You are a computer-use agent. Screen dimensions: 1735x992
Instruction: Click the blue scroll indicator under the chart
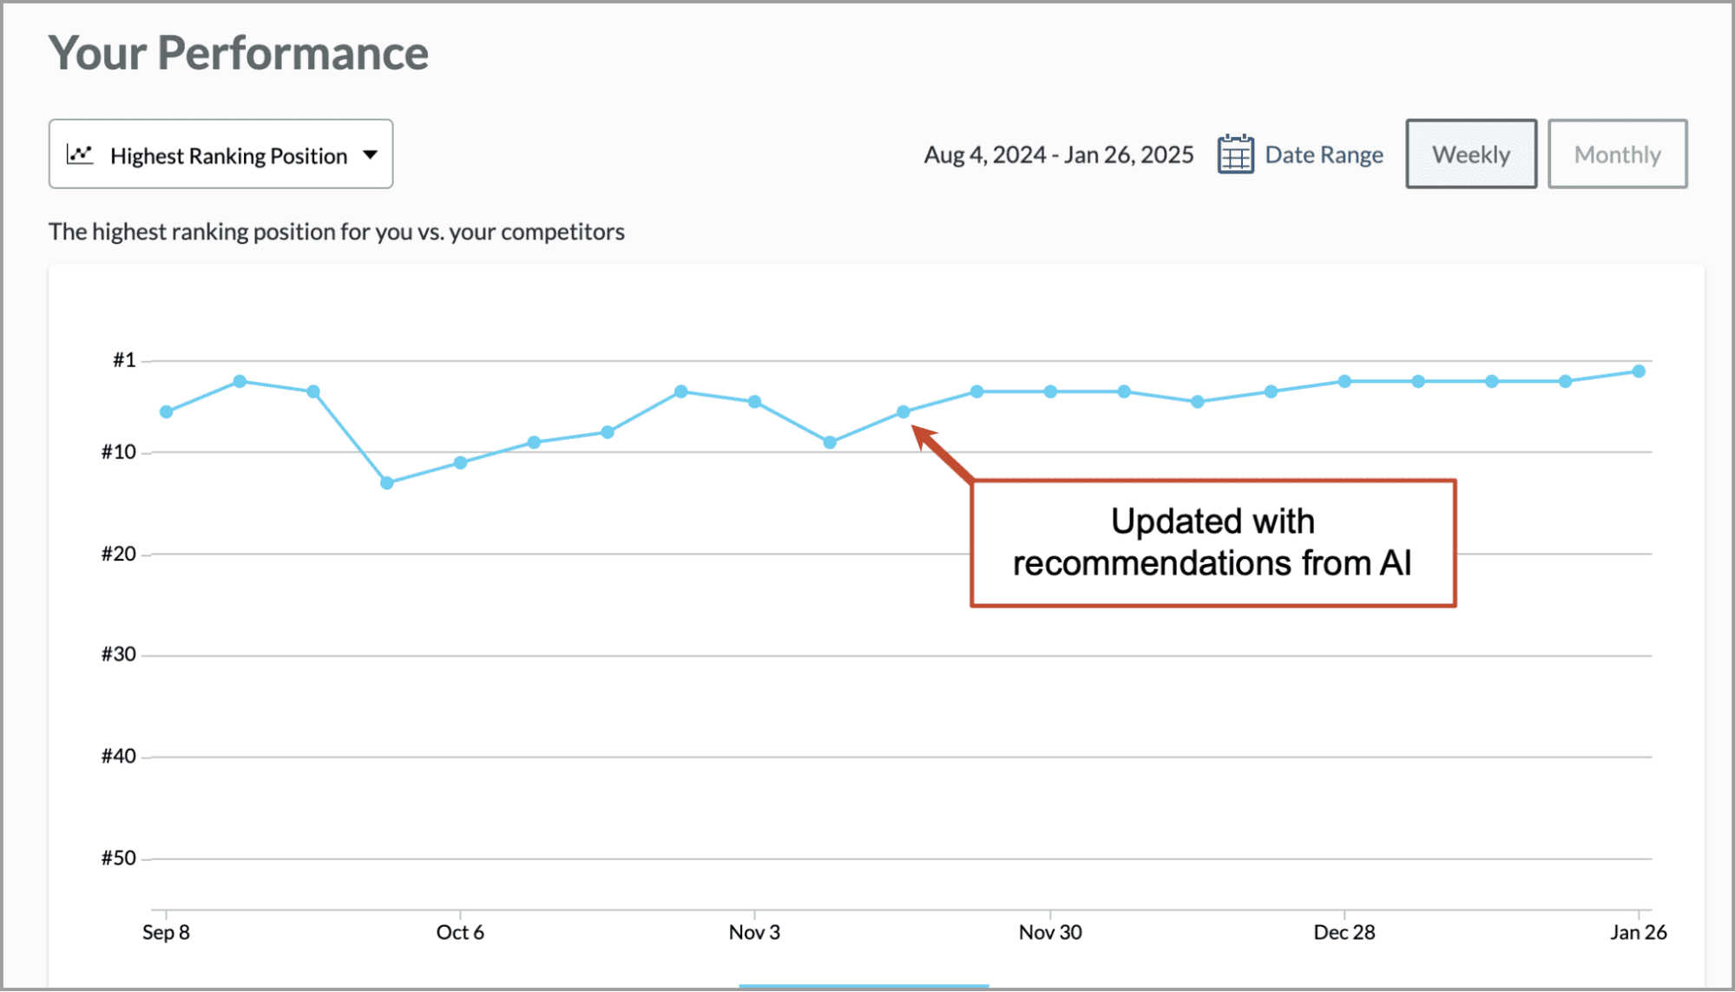coord(864,987)
